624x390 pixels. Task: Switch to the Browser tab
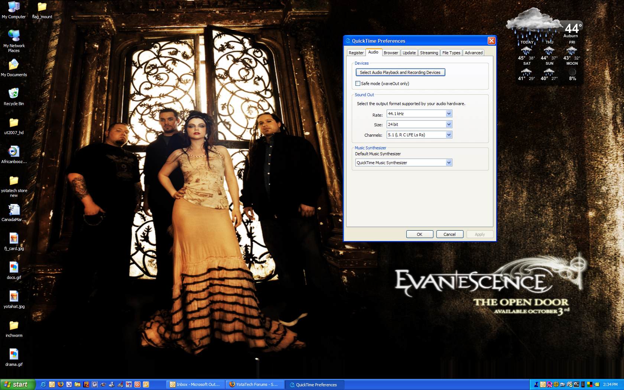pos(391,53)
